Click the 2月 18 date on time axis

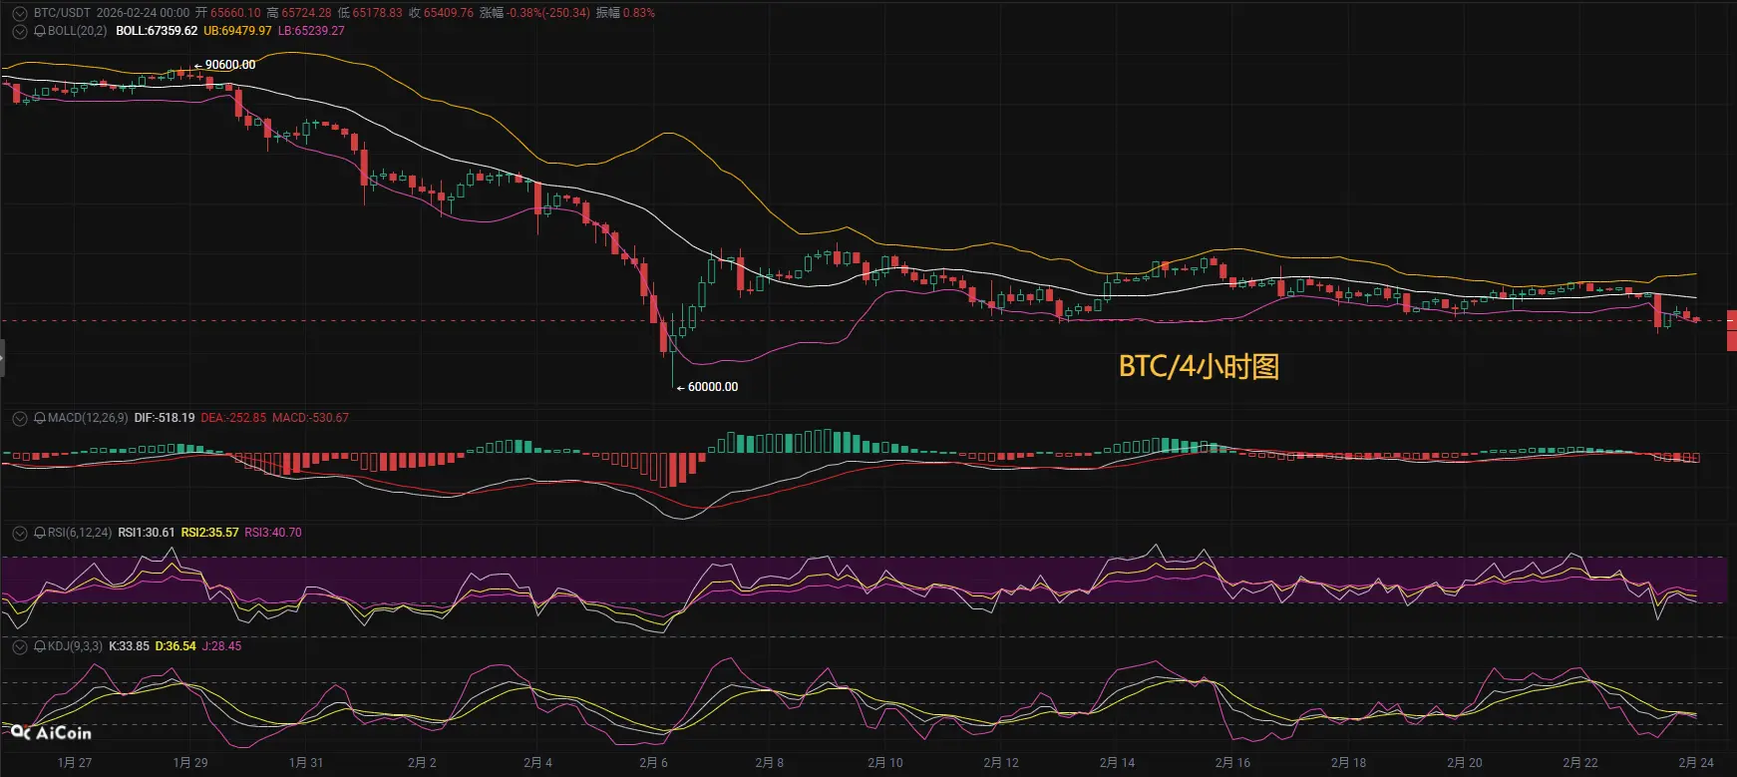click(1348, 763)
